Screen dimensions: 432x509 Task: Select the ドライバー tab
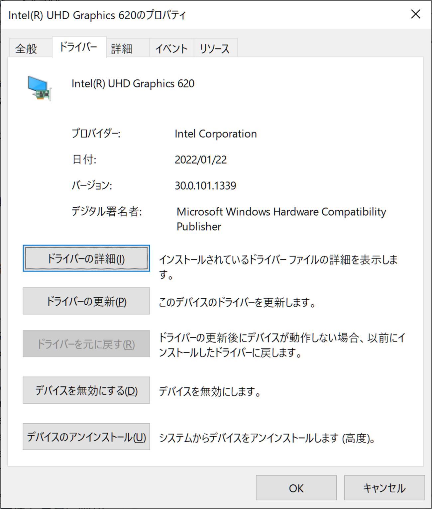[79, 47]
